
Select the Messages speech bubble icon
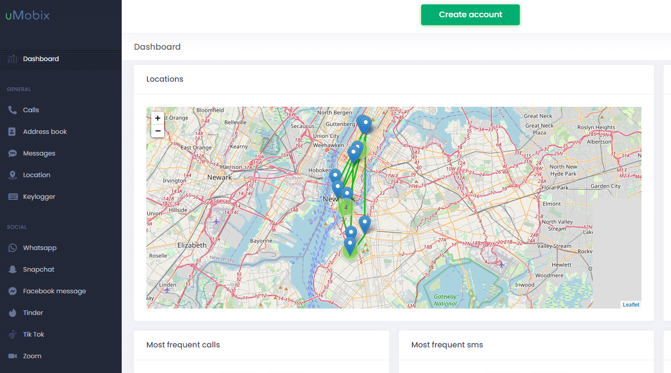pos(12,154)
